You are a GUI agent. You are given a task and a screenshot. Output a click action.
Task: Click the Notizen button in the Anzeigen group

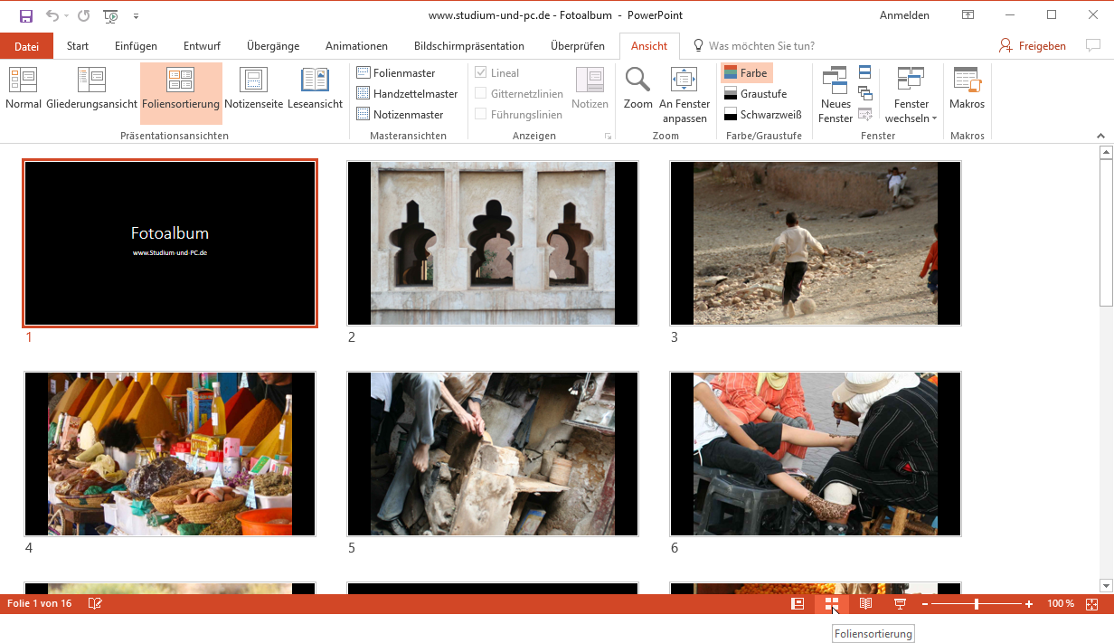point(590,89)
